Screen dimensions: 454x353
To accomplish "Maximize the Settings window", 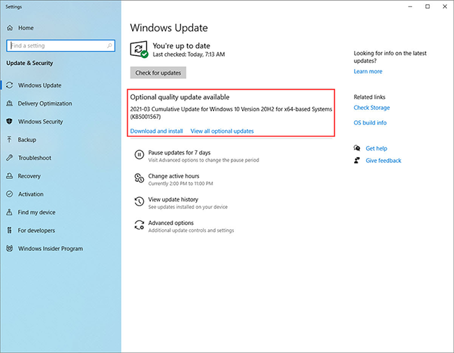I will [427, 6].
